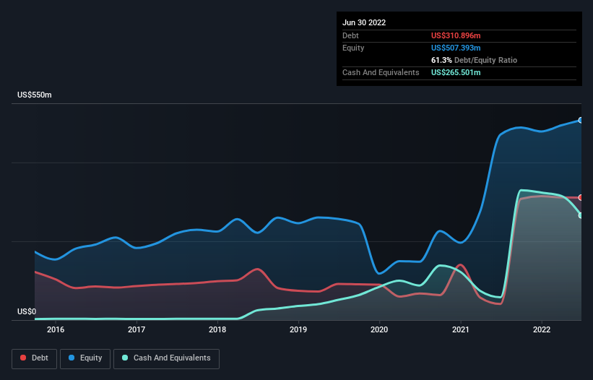593x380 pixels.
Task: Click the 2021 x-axis label
Action: pyautogui.click(x=461, y=329)
